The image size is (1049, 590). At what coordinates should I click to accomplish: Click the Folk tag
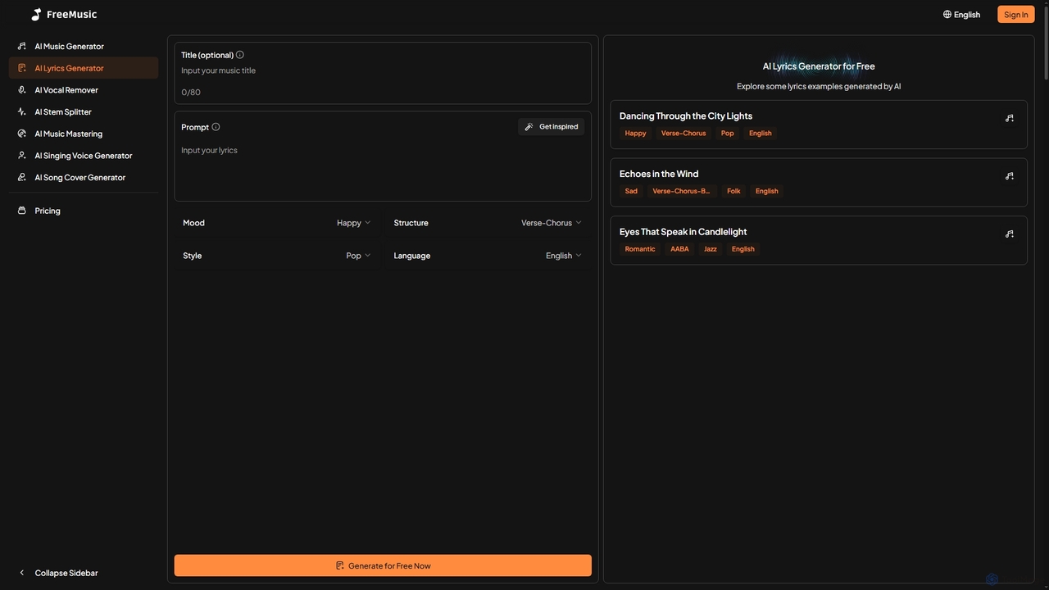[x=733, y=191]
